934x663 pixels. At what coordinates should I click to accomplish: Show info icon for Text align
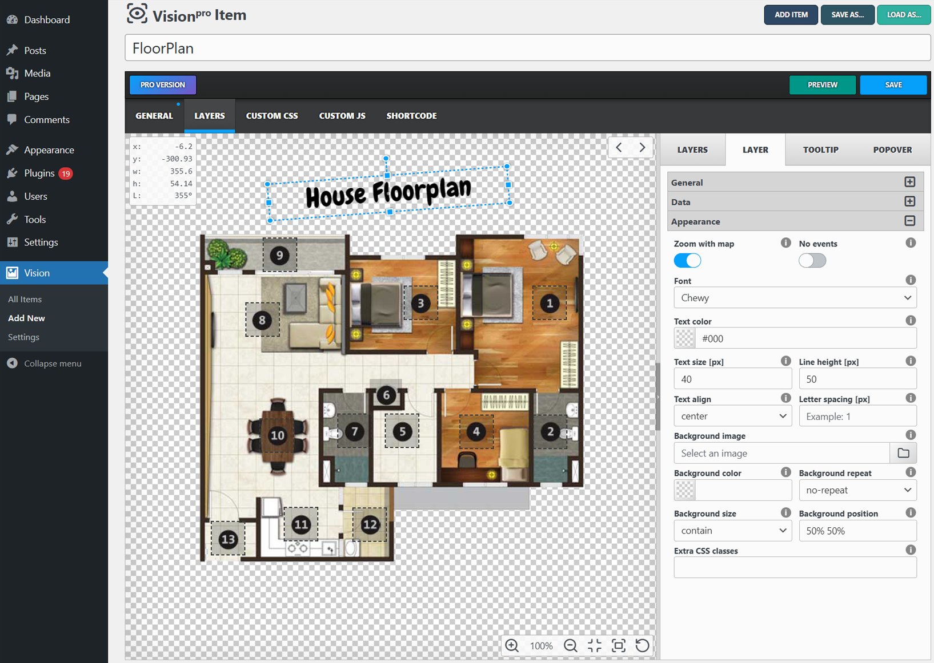point(786,398)
